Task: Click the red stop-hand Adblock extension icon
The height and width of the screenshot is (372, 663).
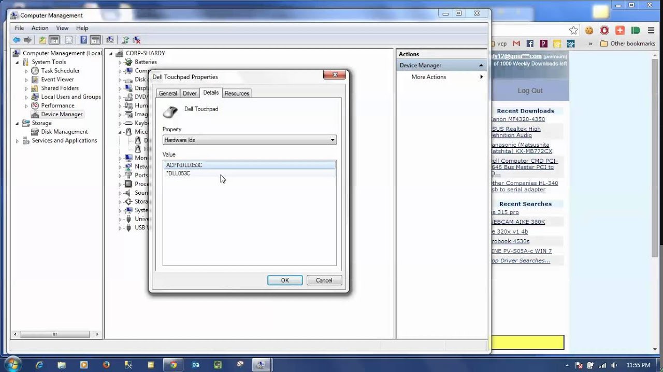Action: click(x=604, y=30)
